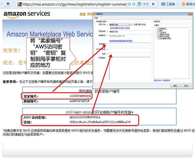The image size is (195, 158).
Task: Check the 服饰 category checkbox
Action: click(x=158, y=31)
